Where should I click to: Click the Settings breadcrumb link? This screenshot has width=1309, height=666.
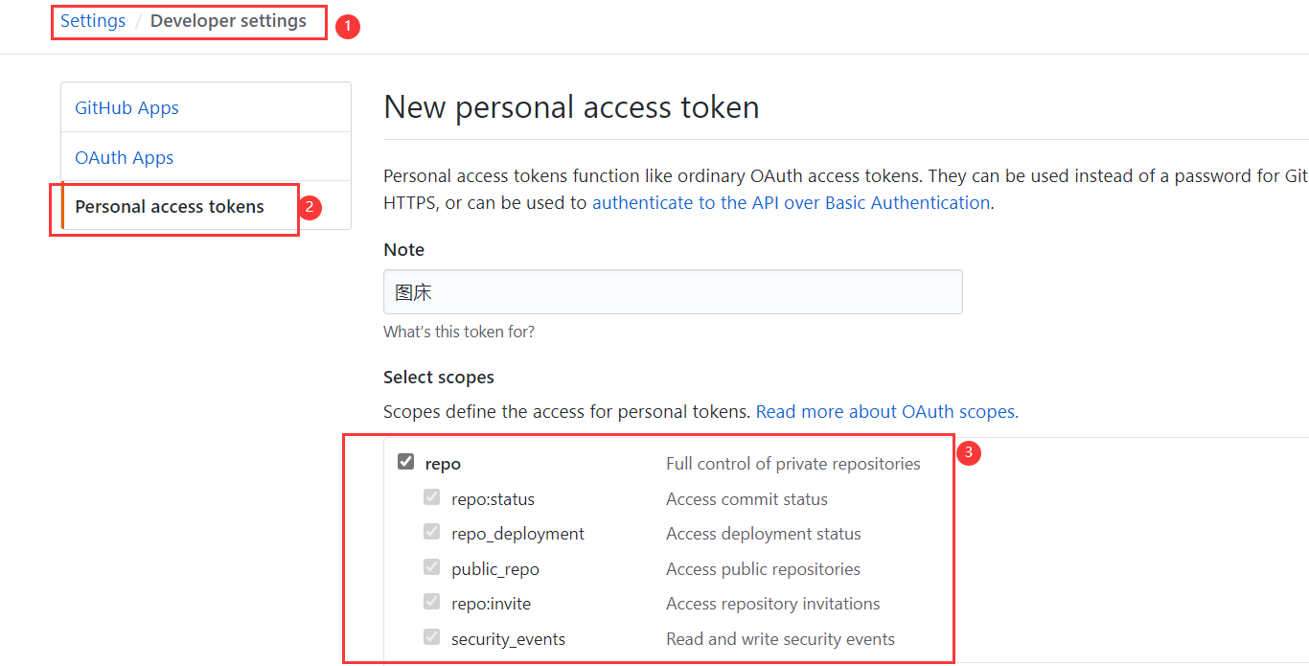93,21
